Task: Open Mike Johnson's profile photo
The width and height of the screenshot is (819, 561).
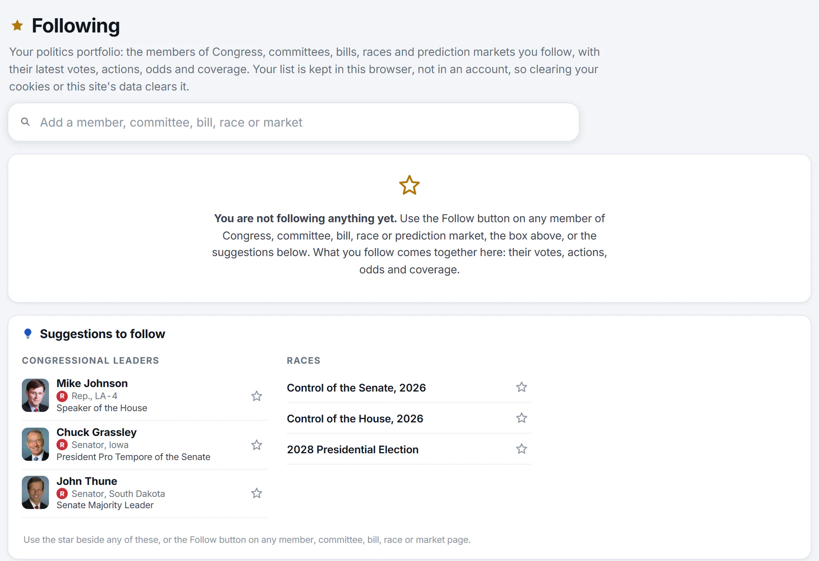Action: 35,395
